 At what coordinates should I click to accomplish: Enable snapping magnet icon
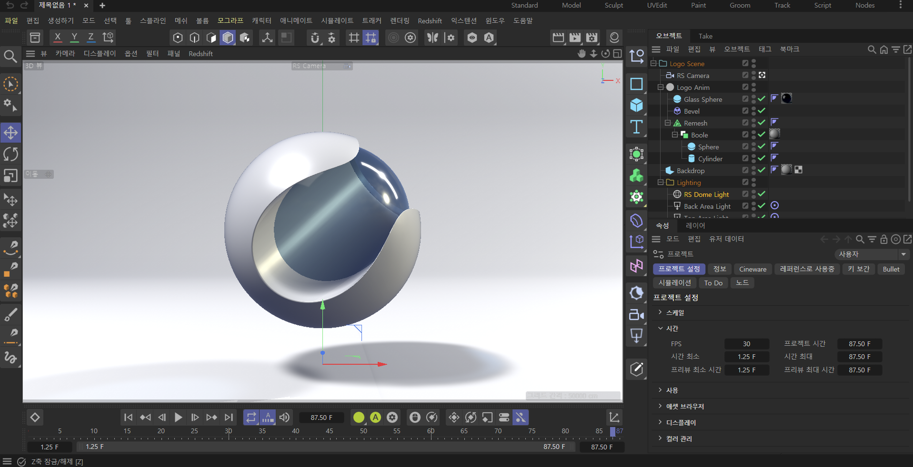click(315, 38)
